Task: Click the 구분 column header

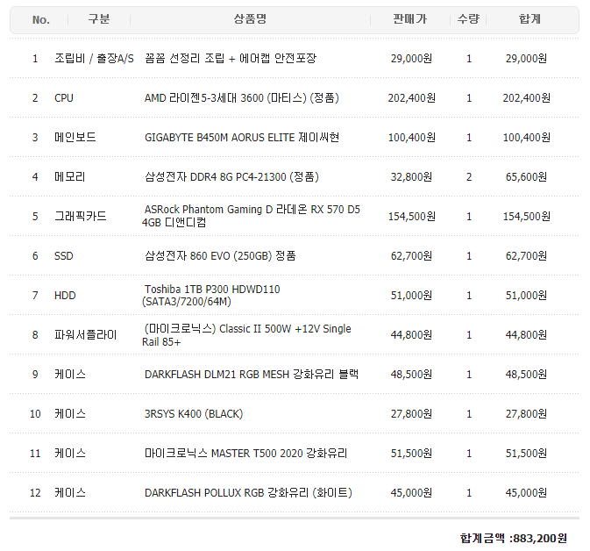Action: click(x=99, y=18)
